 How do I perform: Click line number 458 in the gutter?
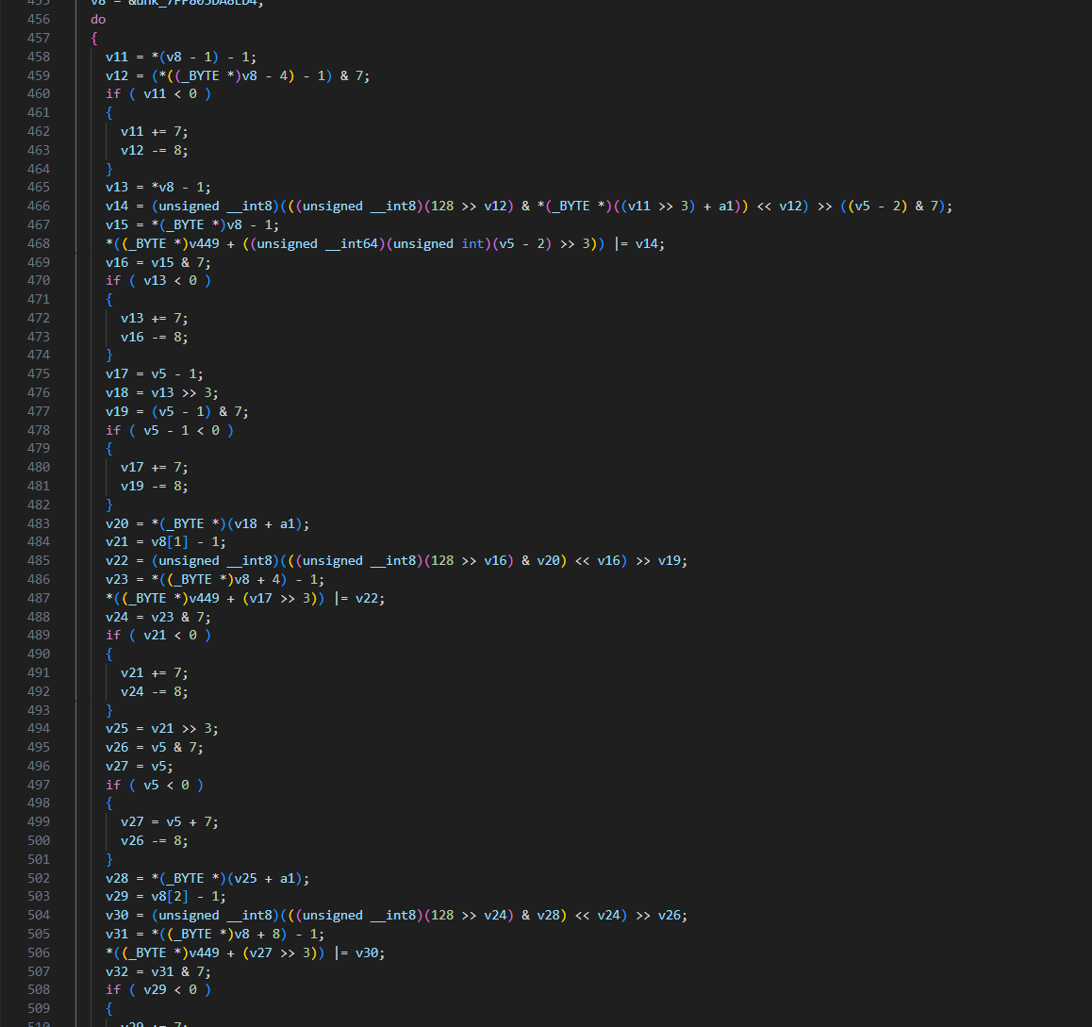(39, 57)
